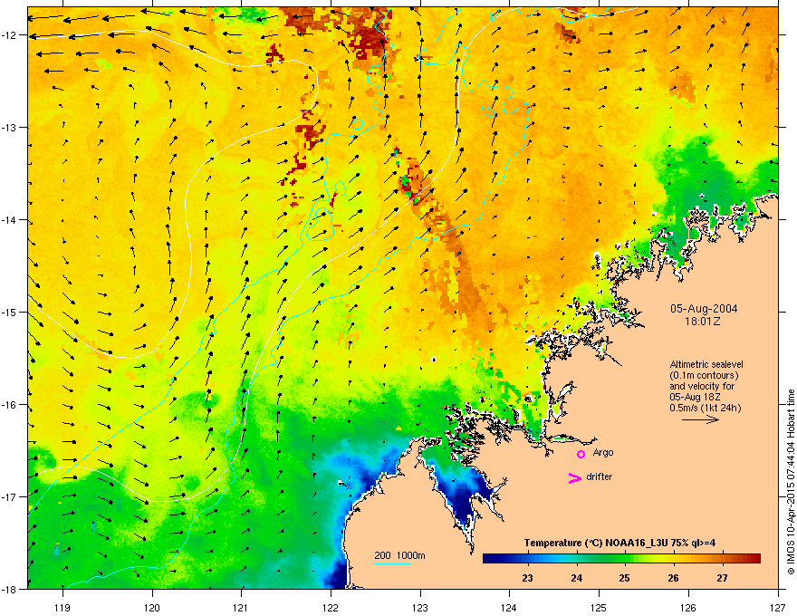This screenshot has height=616, width=797.
Task: Click latitude axis label -15
Action: (x=10, y=312)
